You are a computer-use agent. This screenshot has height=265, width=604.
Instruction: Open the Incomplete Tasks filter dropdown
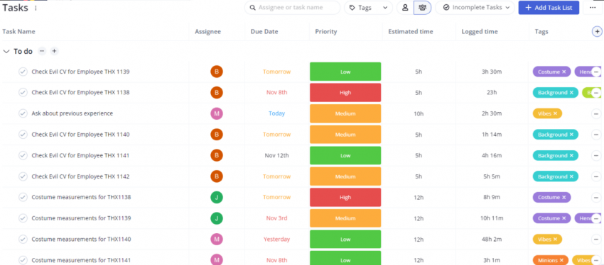click(x=475, y=8)
